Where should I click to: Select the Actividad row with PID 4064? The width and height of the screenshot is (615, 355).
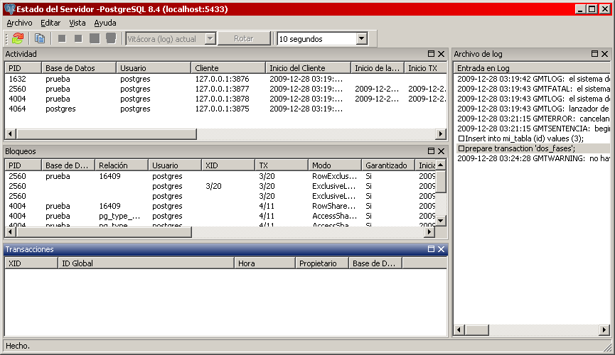click(x=225, y=109)
